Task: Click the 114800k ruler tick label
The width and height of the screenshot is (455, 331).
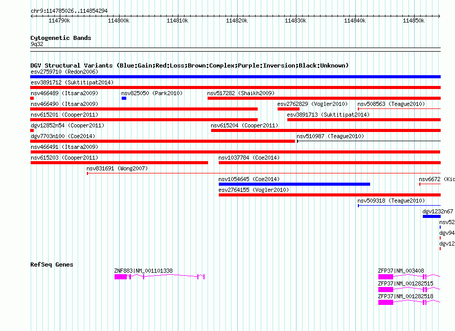Action: coord(119,20)
